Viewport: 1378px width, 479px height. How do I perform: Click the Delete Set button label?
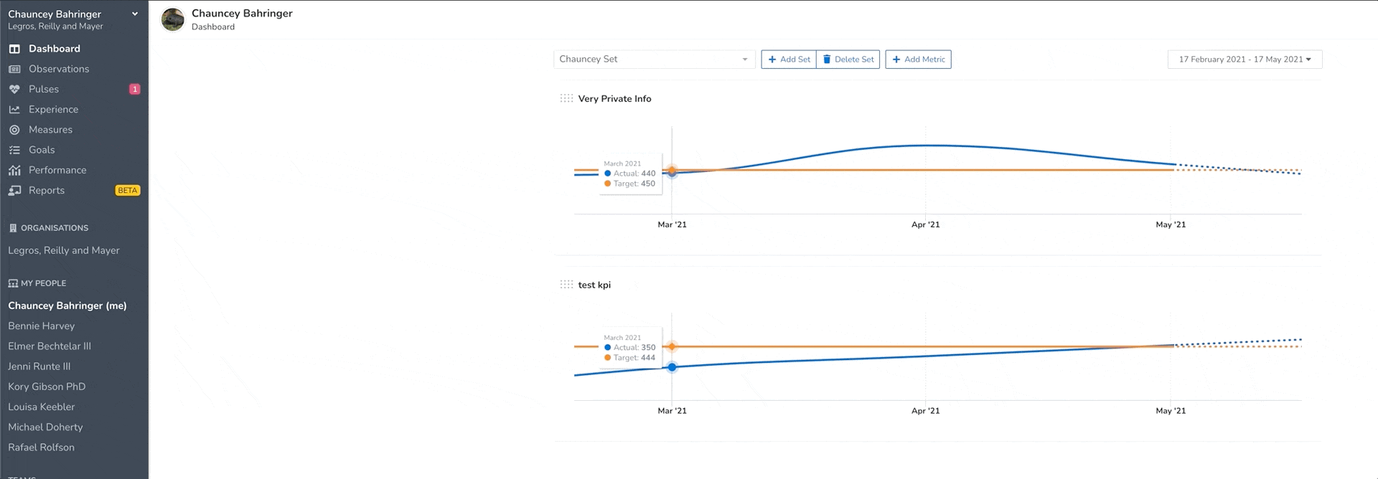tap(854, 60)
